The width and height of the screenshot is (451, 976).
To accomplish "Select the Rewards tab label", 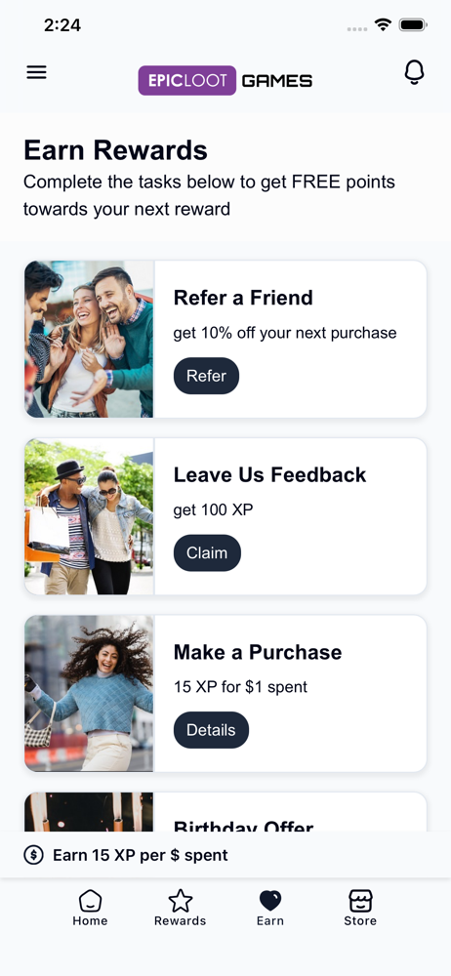I will (180, 920).
